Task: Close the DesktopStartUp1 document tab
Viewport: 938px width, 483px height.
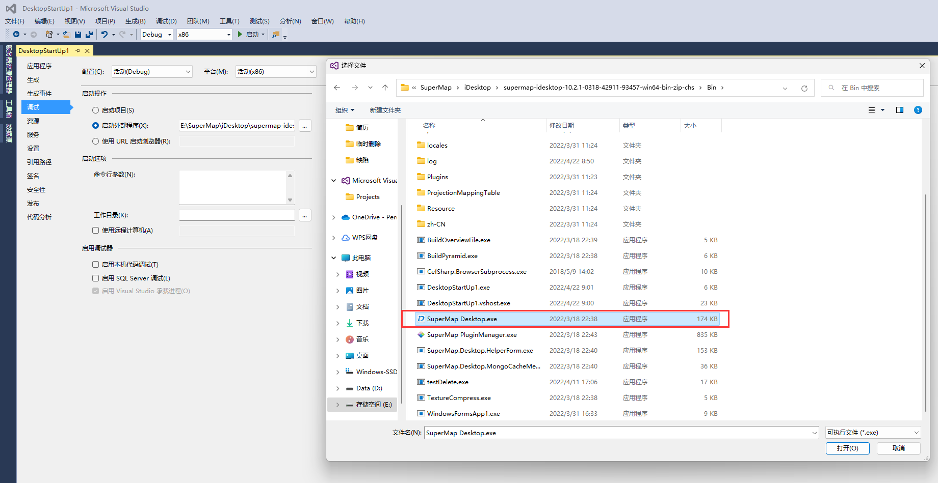Action: point(87,51)
